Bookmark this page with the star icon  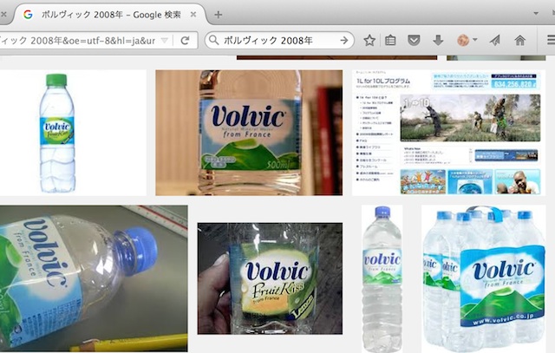pyautogui.click(x=369, y=41)
